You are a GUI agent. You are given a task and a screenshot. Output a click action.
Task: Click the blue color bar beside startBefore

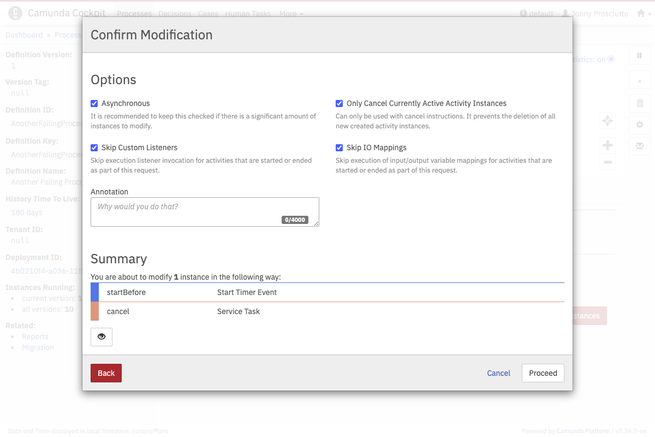point(94,292)
